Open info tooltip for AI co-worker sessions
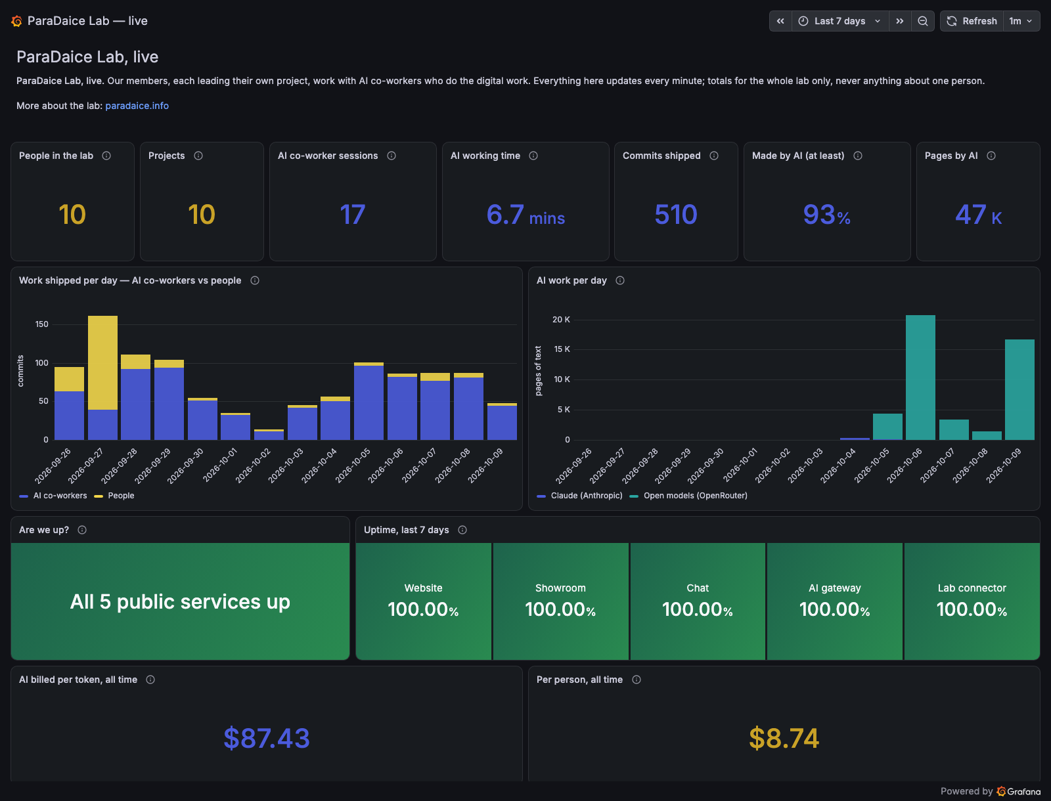The image size is (1051, 801). (x=391, y=156)
